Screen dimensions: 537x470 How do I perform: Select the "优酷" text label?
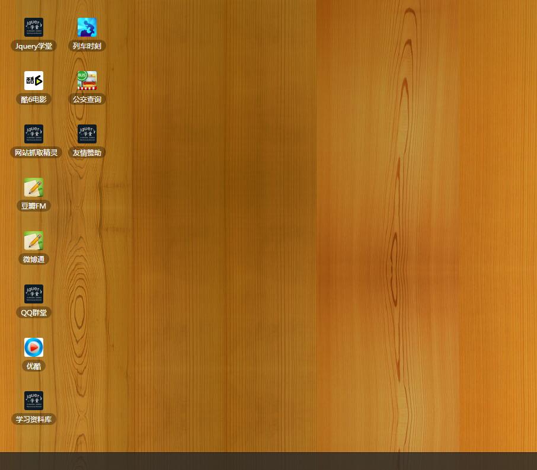point(34,366)
